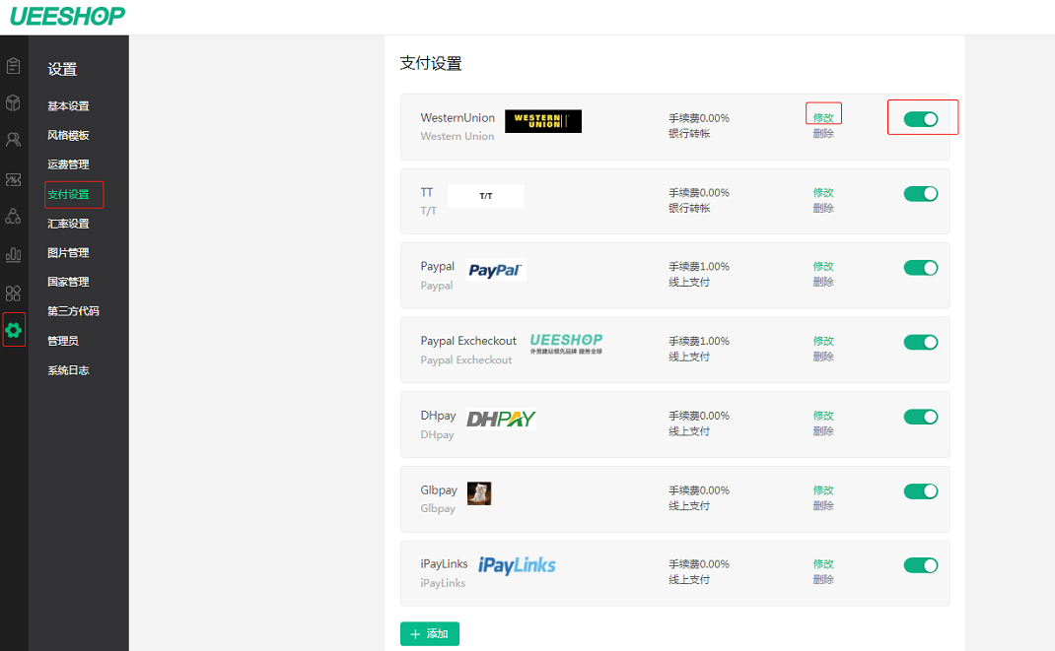Click 删除 for TT payment
This screenshot has height=651, width=1055.
tap(823, 208)
